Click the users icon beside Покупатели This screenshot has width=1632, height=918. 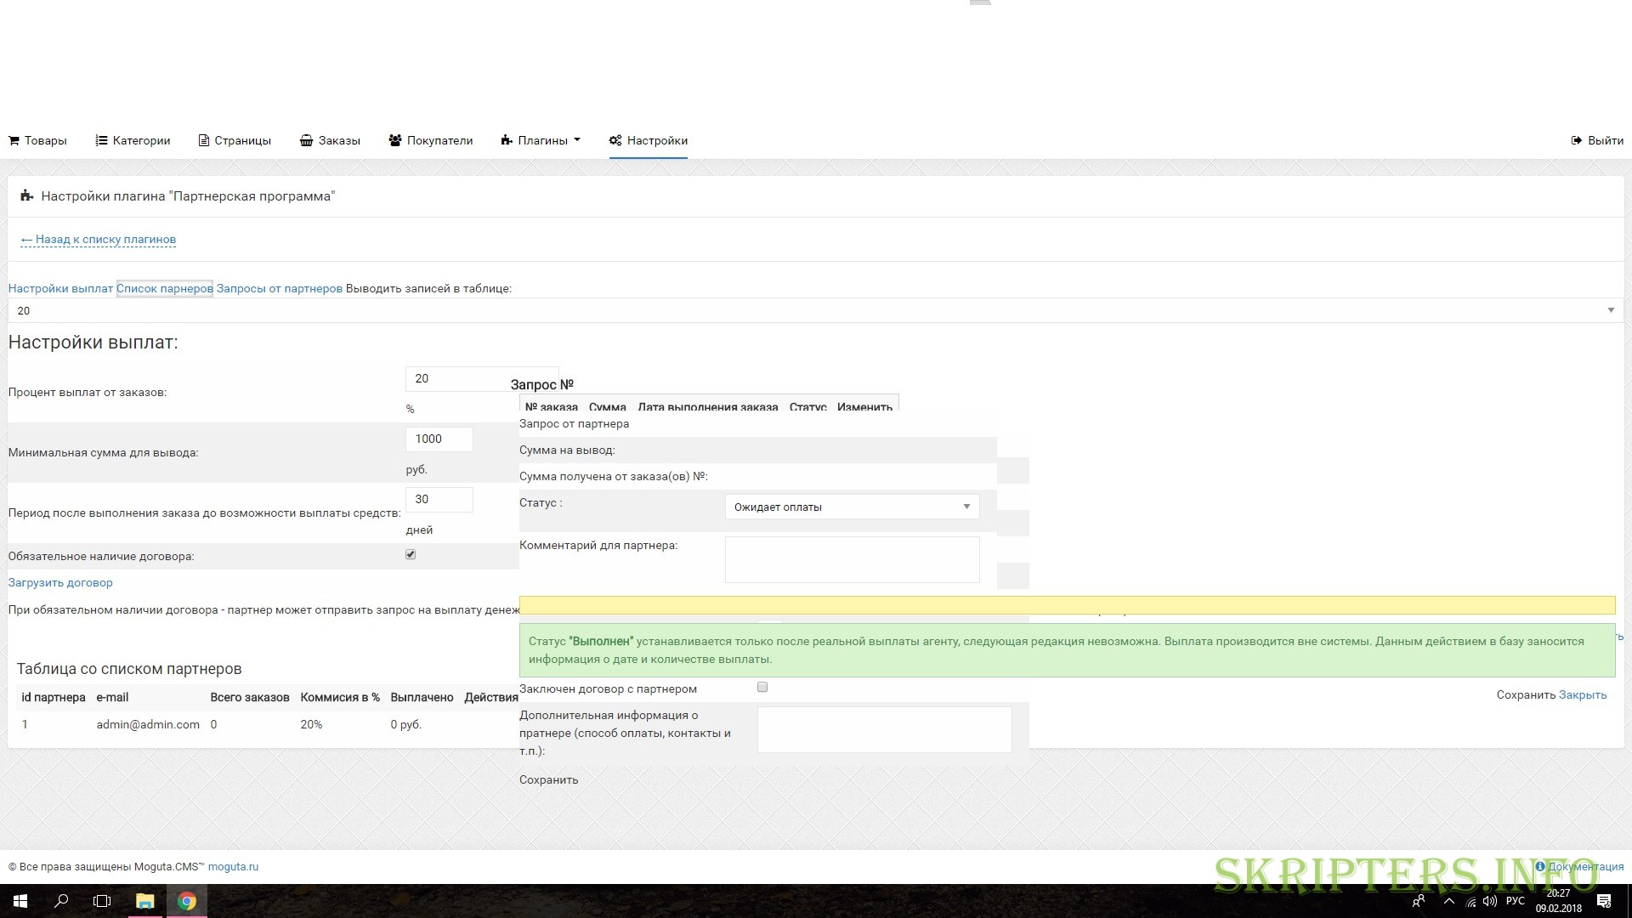tap(395, 140)
